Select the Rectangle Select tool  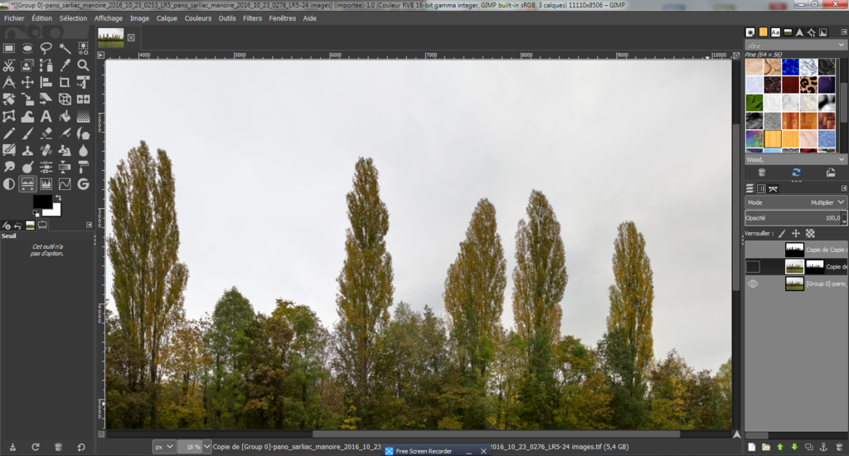tap(9, 48)
